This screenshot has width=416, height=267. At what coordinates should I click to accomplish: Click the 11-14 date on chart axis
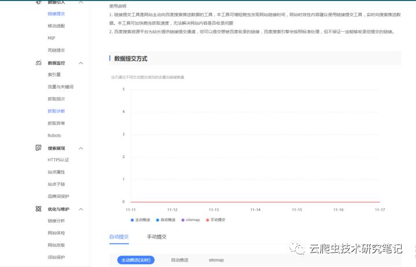coord(255,210)
